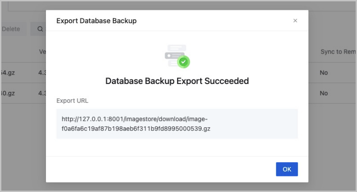The image size is (357, 192).
Task: Close the Export Database Backup dialog
Action: 295,21
